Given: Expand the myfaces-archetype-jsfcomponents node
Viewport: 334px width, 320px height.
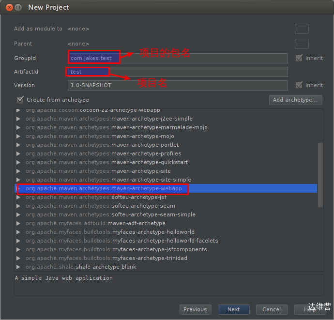Looking at the screenshot, I should pyautogui.click(x=18, y=249).
